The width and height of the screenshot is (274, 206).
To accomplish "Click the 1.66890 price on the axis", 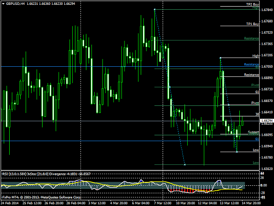I will (x=267, y=78).
